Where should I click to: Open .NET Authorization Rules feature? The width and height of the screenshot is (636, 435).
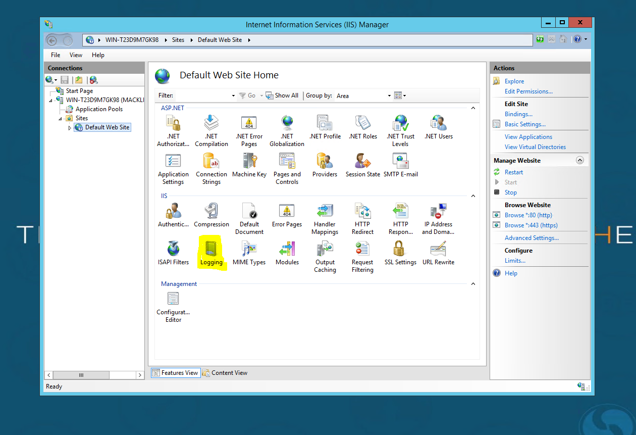point(173,130)
